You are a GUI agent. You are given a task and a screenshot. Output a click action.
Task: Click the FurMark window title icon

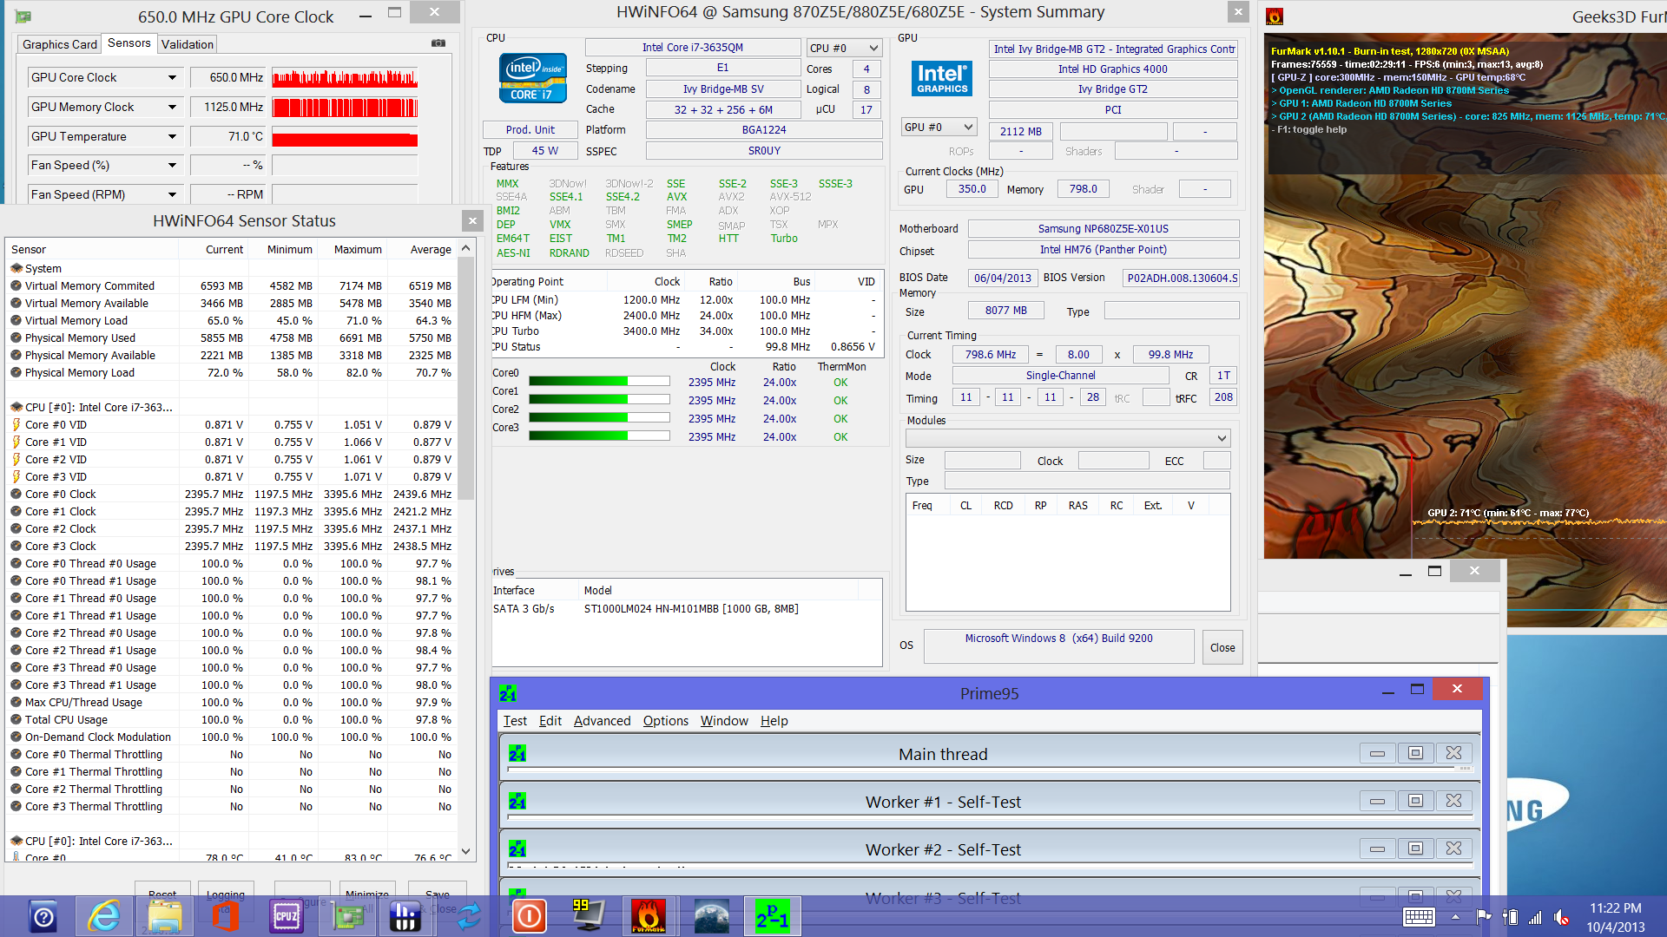(x=1275, y=16)
